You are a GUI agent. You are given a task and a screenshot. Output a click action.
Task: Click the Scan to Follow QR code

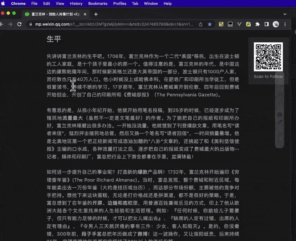(268, 57)
